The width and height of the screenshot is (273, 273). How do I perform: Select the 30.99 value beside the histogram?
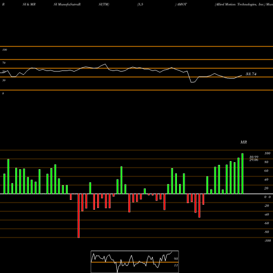[254, 157]
